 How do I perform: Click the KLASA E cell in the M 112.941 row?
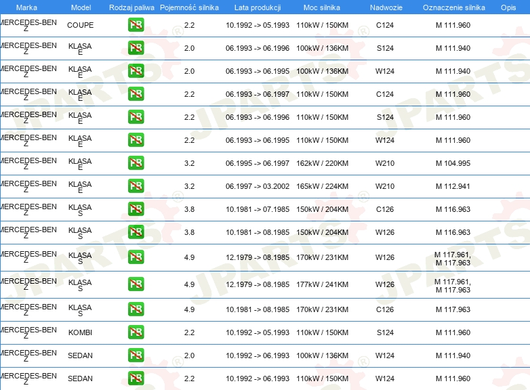(x=80, y=187)
